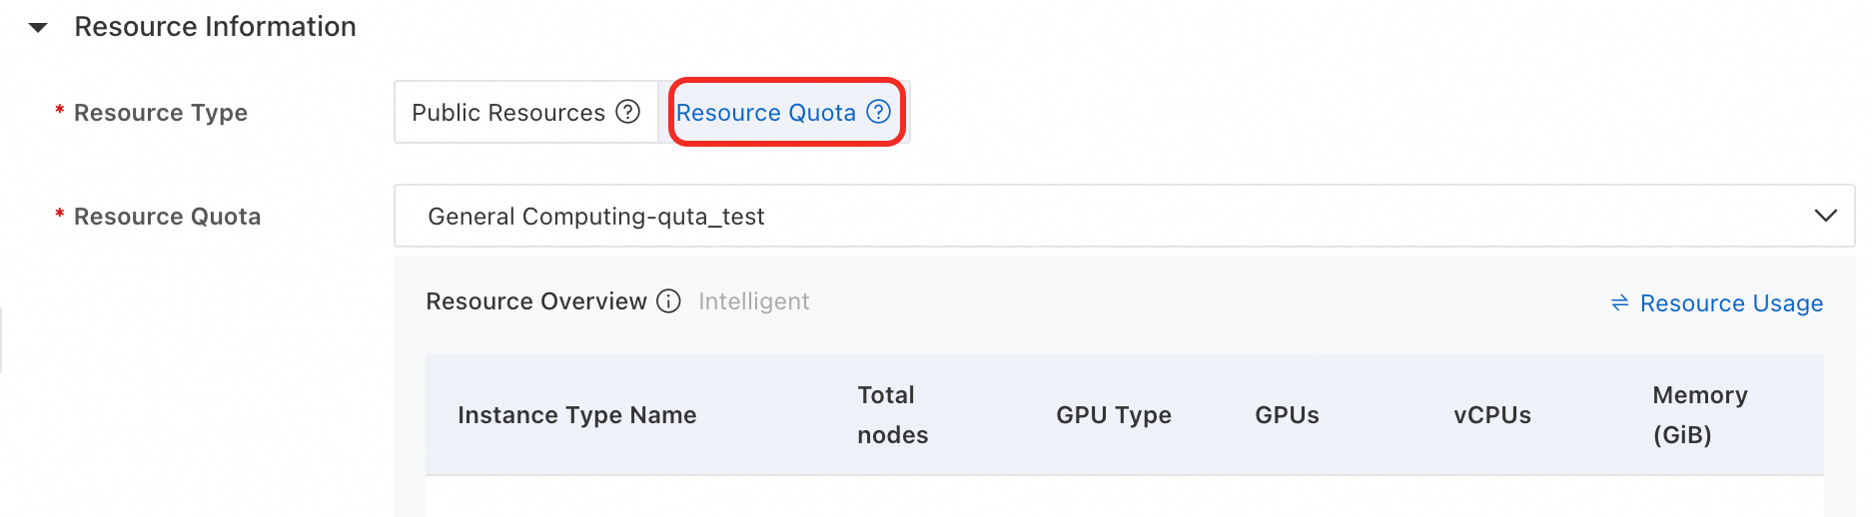Click the Resource Information heading text

click(215, 27)
